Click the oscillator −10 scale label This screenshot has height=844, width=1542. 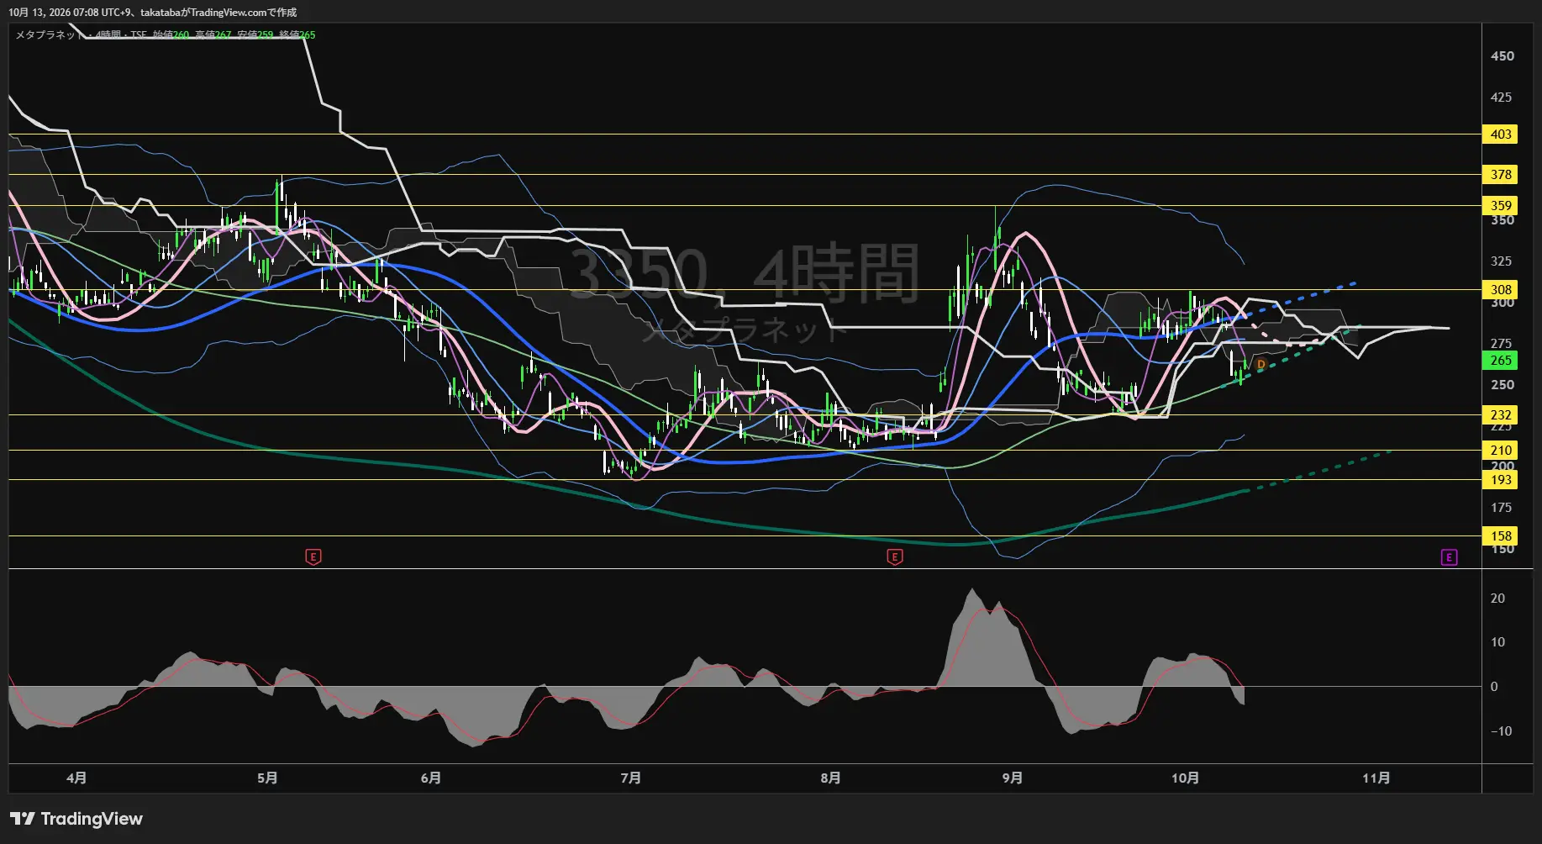(1501, 731)
